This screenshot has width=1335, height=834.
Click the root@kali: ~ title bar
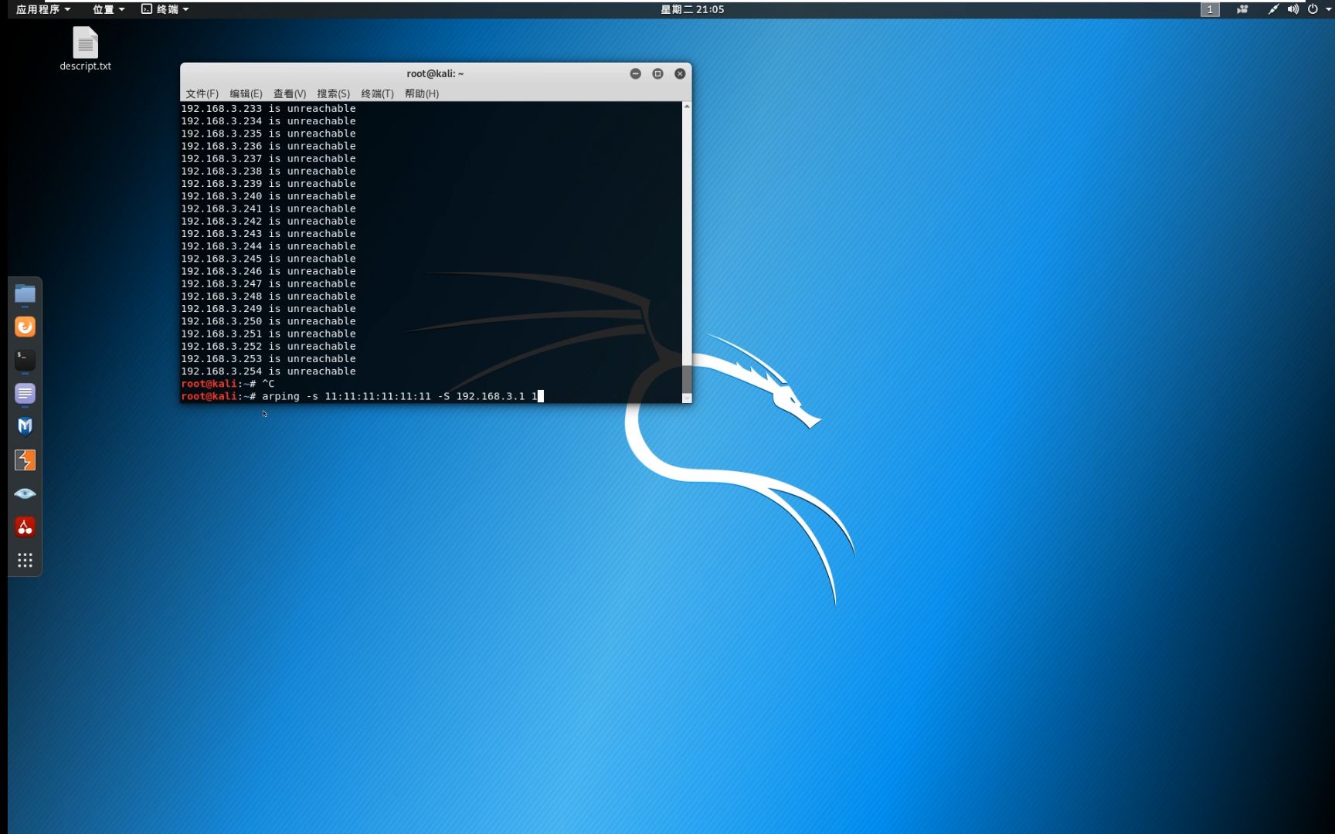(x=435, y=73)
